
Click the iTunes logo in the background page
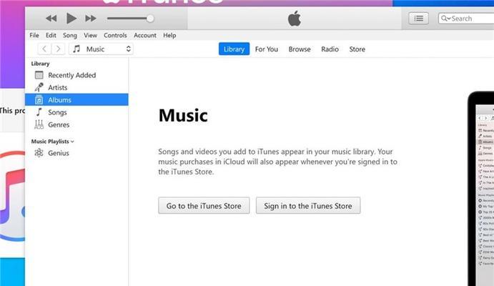pyautogui.click(x=12, y=196)
